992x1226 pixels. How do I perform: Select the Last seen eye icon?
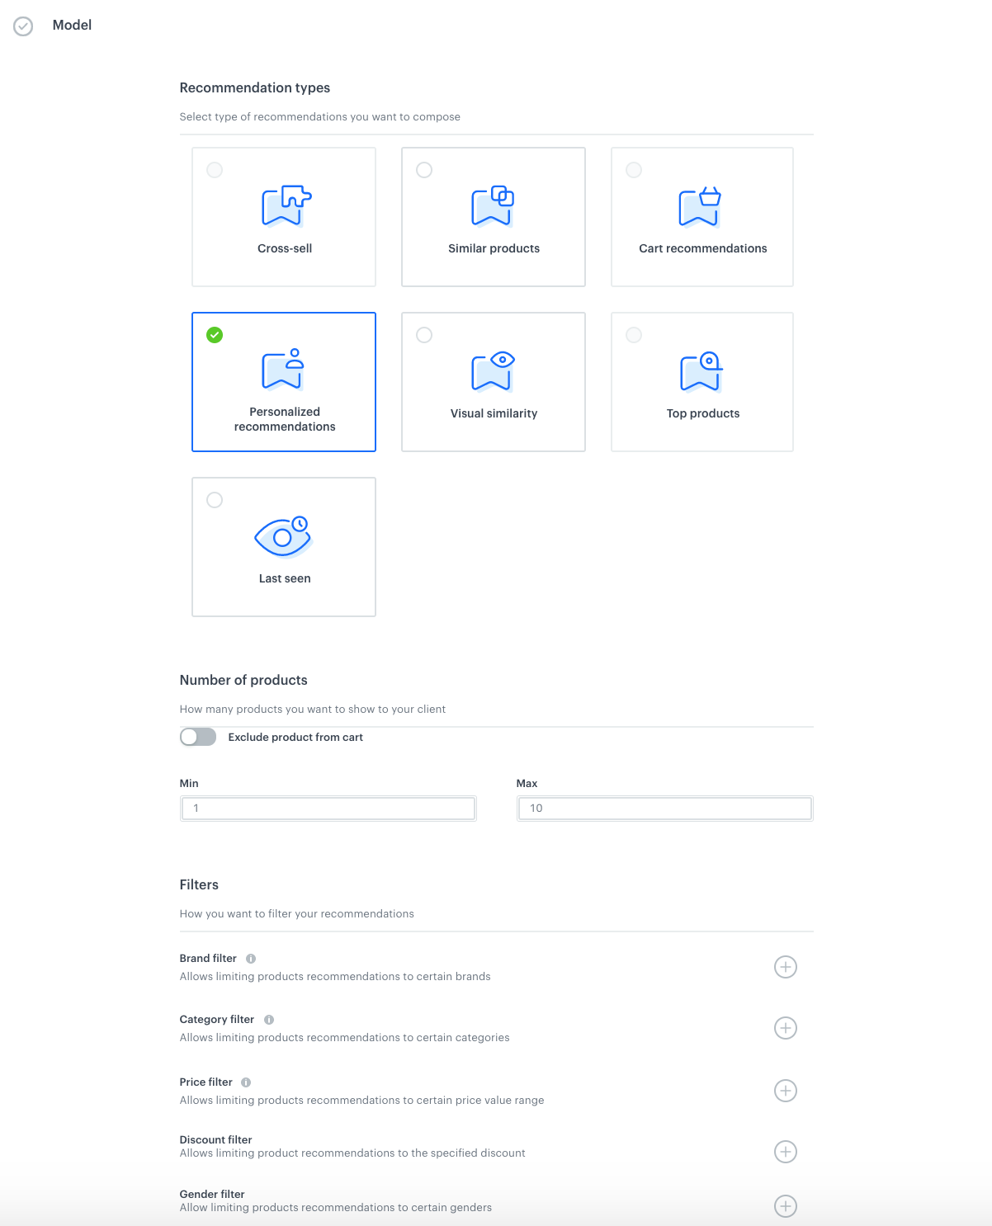pyautogui.click(x=283, y=537)
